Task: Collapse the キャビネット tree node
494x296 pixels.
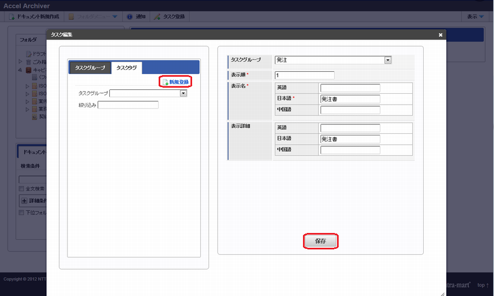Action: 20,70
